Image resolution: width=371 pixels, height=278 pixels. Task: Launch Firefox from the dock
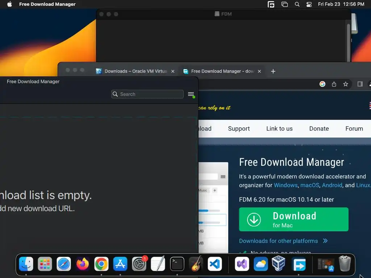[83, 264]
